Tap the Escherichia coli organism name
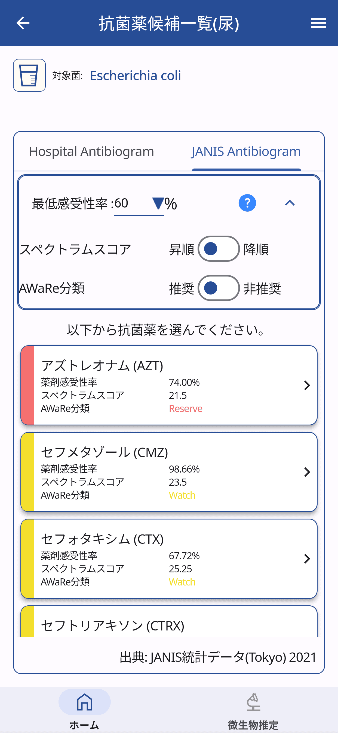The height and width of the screenshot is (733, 338). (x=135, y=76)
